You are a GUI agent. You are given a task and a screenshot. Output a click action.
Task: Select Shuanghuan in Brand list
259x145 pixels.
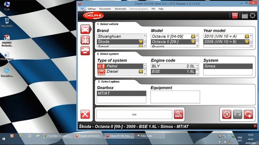(x=120, y=36)
